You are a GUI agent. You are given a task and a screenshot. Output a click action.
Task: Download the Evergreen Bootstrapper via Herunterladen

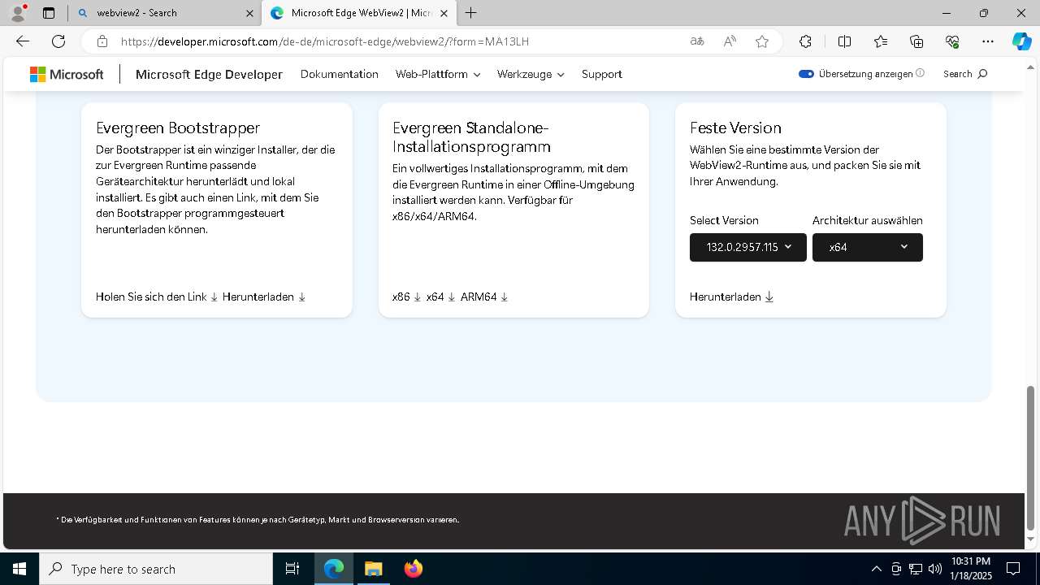point(264,297)
